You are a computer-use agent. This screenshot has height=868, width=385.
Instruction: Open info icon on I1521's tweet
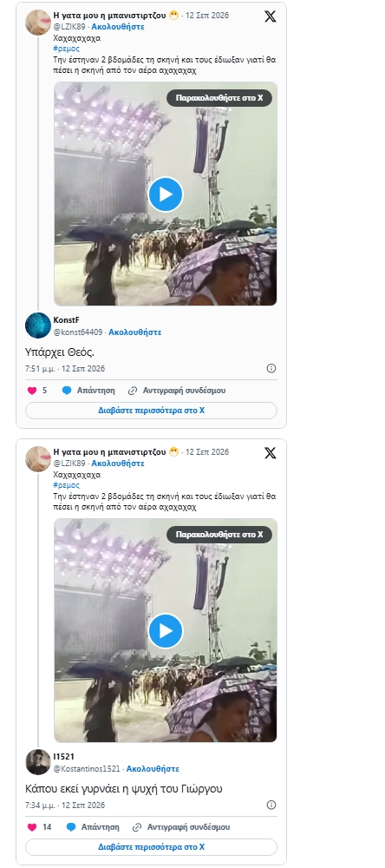(271, 806)
